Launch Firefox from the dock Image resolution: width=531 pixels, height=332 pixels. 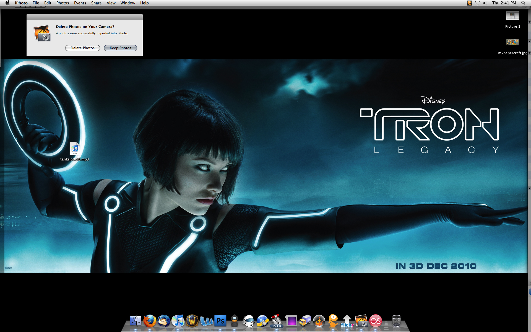pos(150,321)
